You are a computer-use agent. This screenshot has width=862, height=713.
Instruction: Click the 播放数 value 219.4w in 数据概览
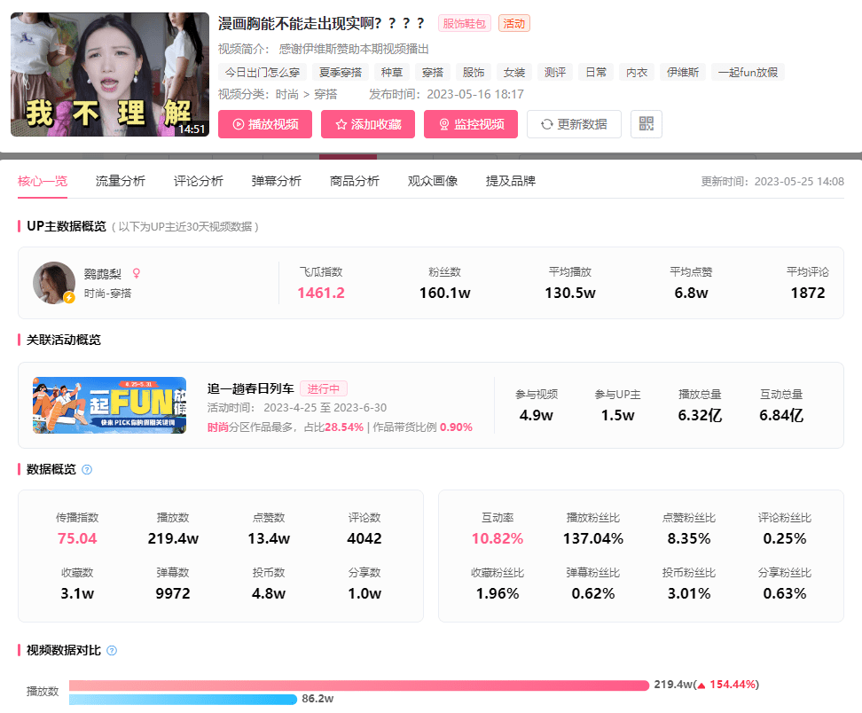(x=173, y=538)
